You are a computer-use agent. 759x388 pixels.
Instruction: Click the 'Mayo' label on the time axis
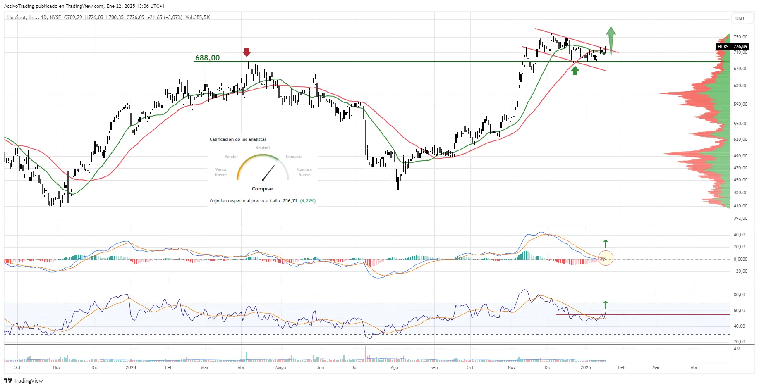280,367
